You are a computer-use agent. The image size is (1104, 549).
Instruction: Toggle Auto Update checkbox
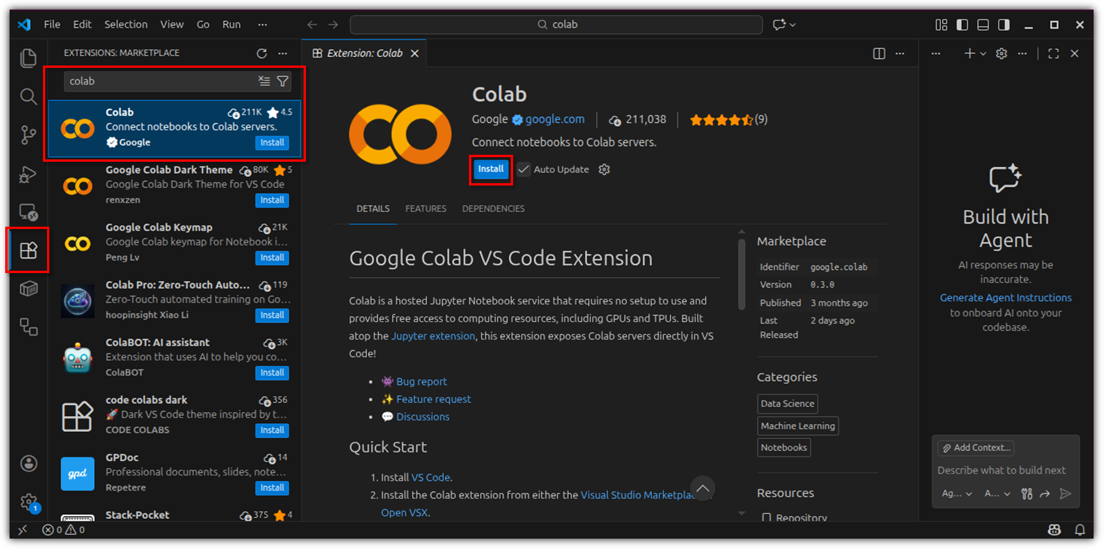point(524,169)
